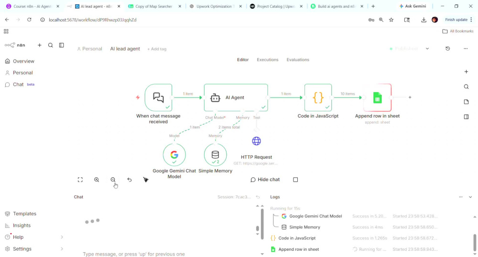Select the AI Agent node

(236, 97)
